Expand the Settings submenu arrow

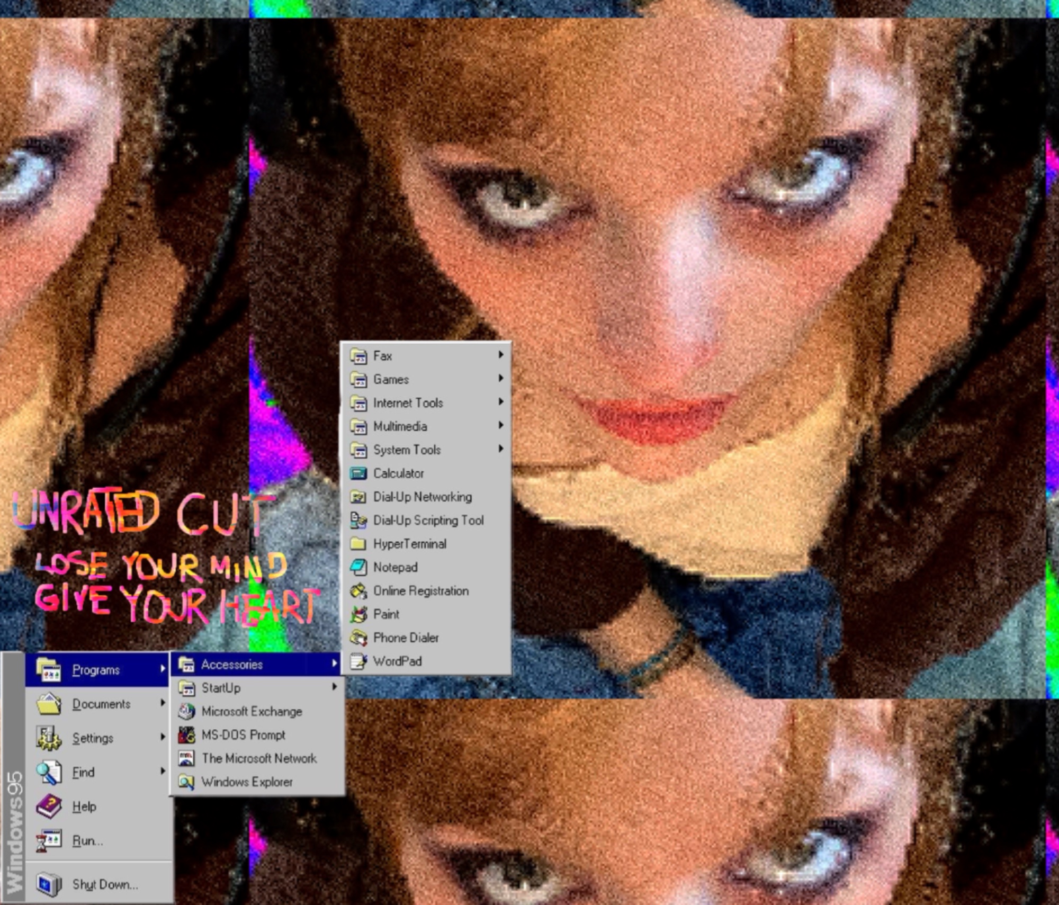tap(163, 737)
